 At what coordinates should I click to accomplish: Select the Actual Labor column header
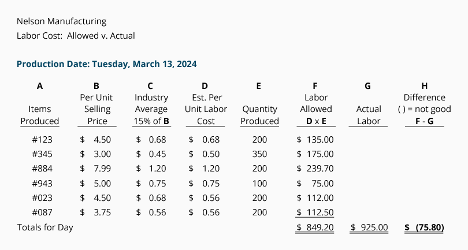[368, 115]
